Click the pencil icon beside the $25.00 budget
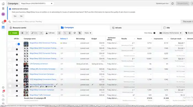Image resolution: width=193 pixels, height=107 pixels. pos(92,85)
